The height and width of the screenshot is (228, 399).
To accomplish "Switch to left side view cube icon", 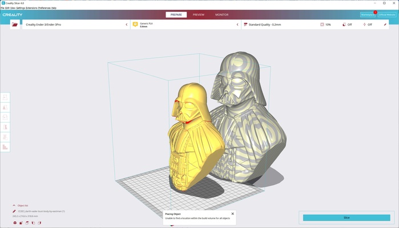I will pos(33,223).
